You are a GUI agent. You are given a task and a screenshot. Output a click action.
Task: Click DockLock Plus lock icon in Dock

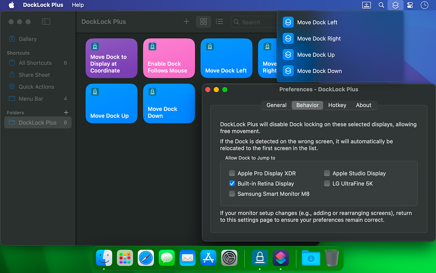click(260, 258)
